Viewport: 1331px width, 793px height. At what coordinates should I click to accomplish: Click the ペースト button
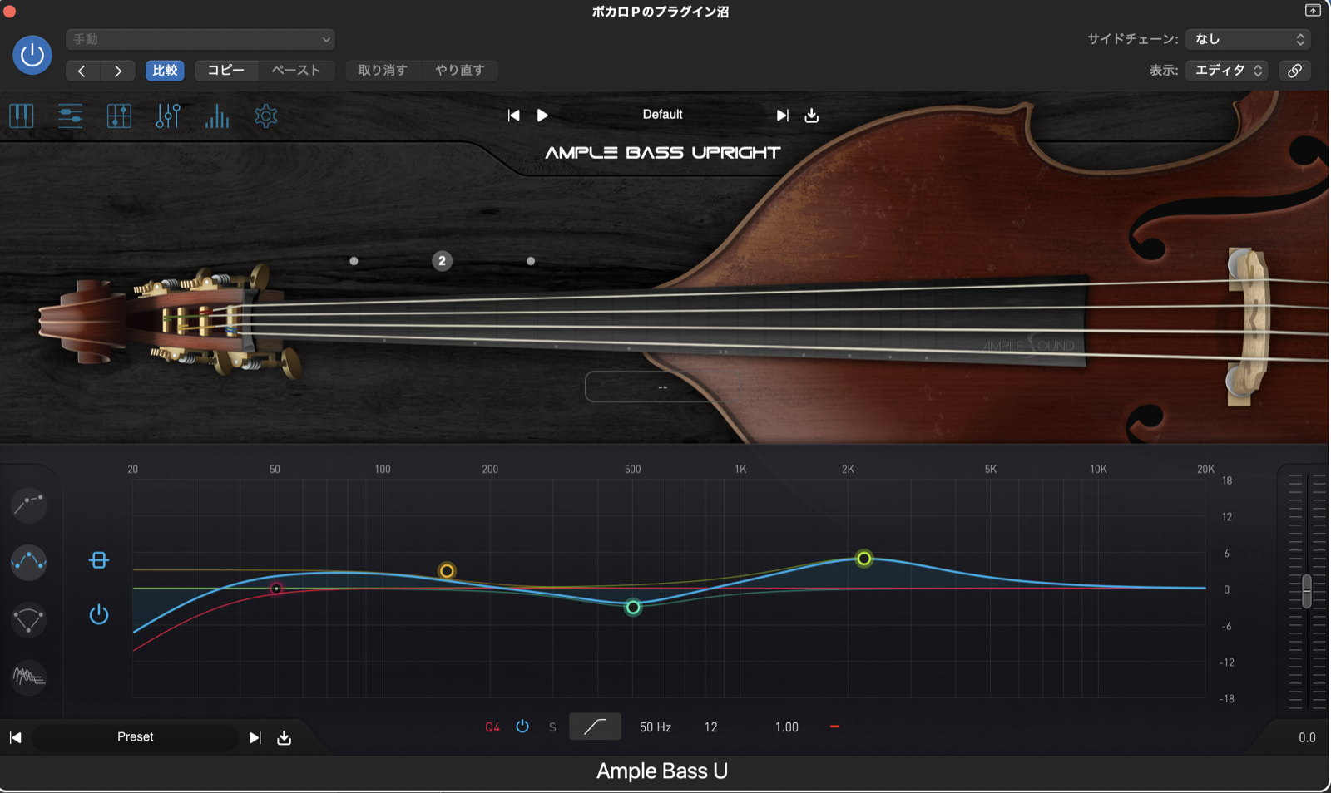pyautogui.click(x=296, y=71)
